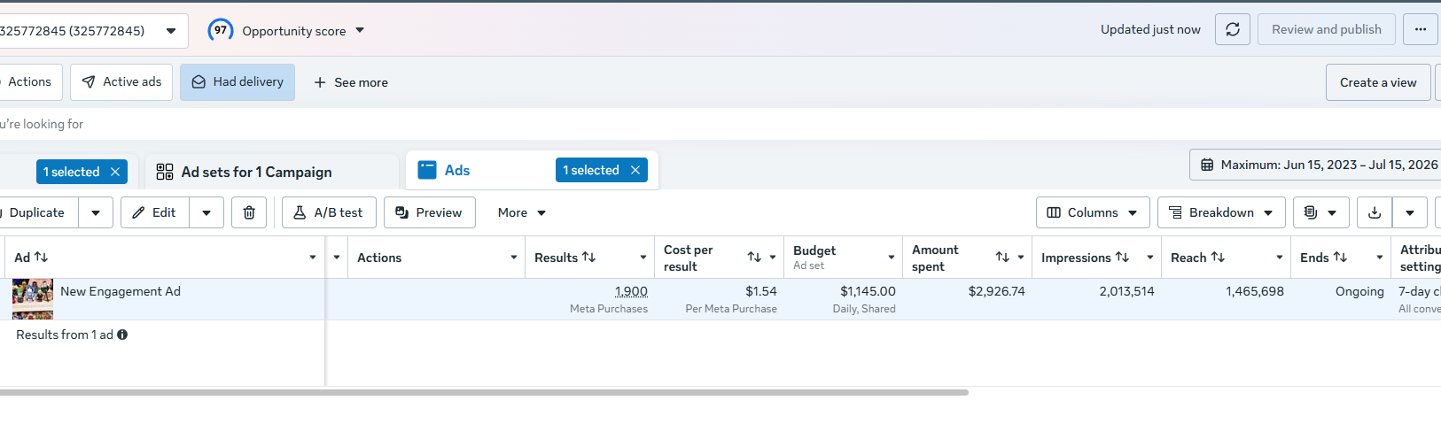Image resolution: width=1441 pixels, height=431 pixels.
Task: Delete selected ad with trash icon
Action: tap(249, 212)
